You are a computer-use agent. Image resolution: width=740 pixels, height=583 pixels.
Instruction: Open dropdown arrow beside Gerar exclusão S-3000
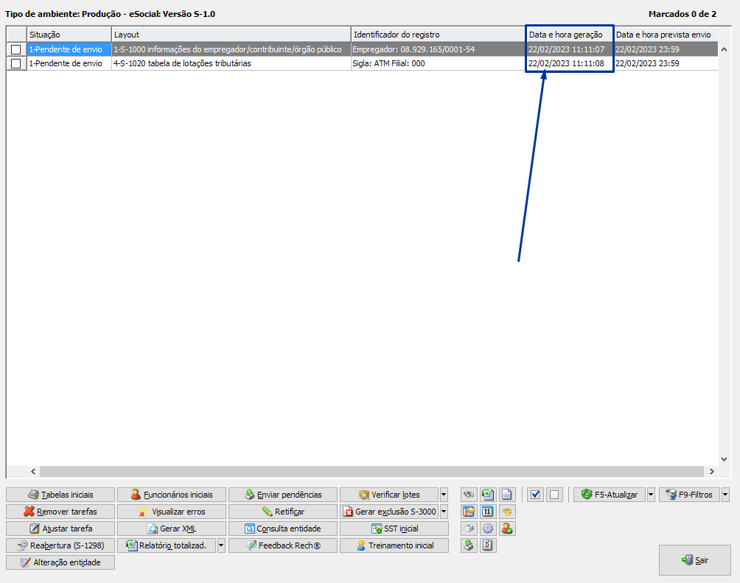click(444, 512)
